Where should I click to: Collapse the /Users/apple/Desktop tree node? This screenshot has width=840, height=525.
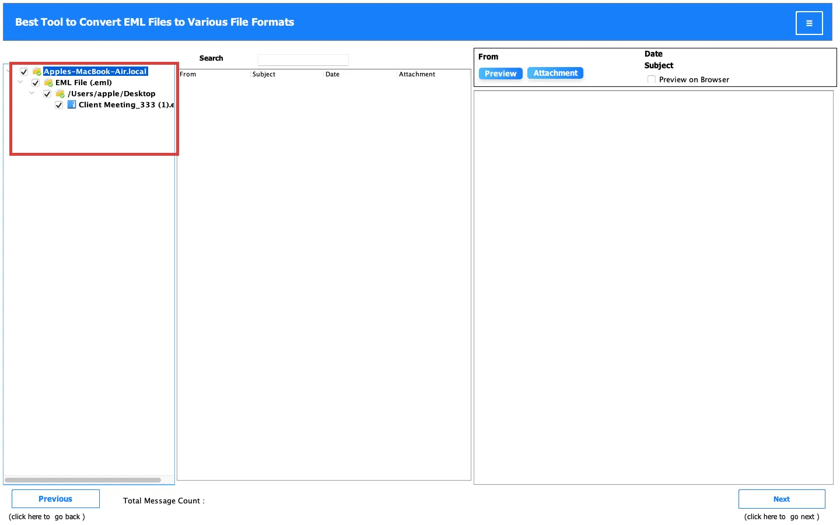32,93
